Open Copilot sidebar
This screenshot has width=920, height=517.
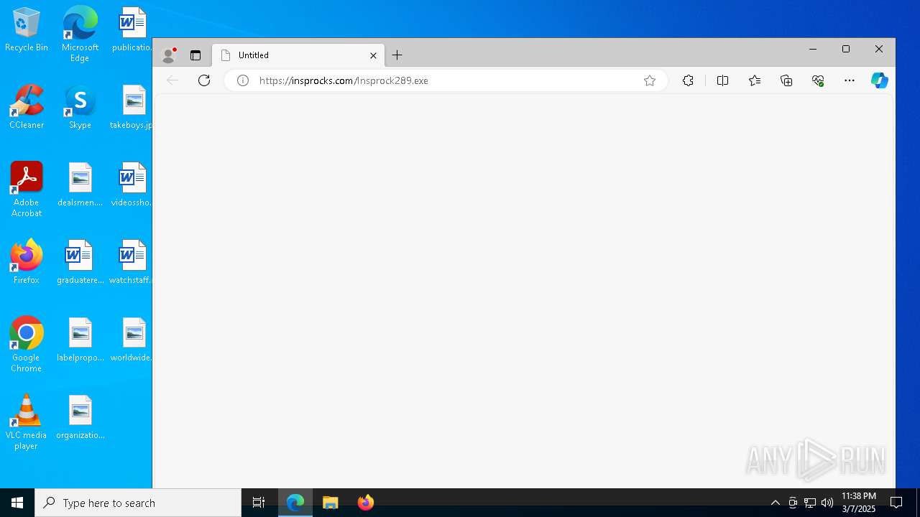[x=880, y=80]
